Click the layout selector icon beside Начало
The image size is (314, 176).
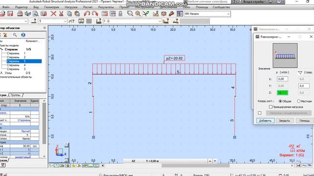coord(180,14)
